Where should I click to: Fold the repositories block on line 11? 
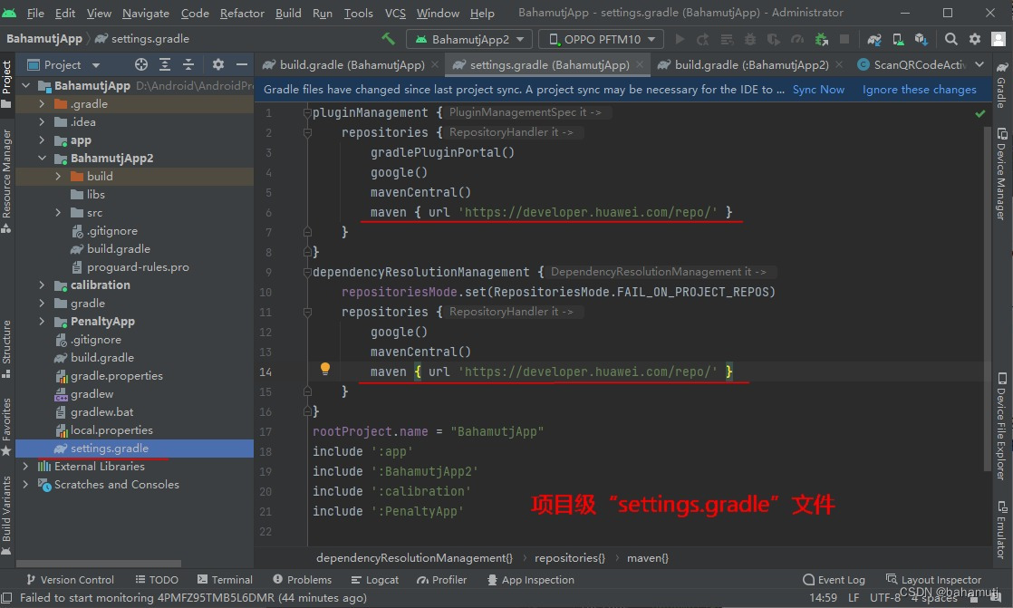[307, 313]
